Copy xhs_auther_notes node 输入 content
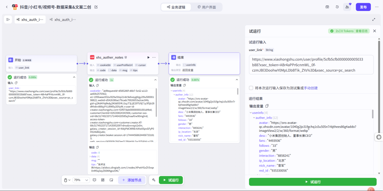The image size is (383, 191). point(98,86)
